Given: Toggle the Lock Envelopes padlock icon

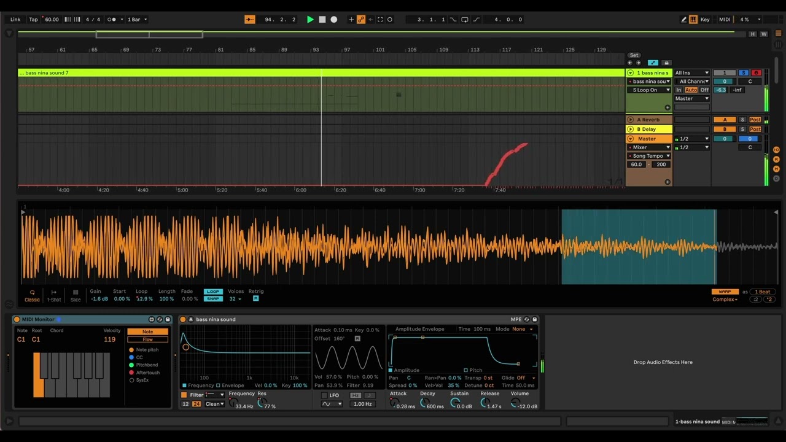Looking at the screenshot, I should [666, 63].
